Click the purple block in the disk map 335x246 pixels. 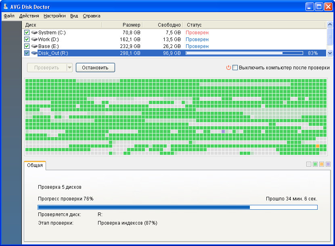[x=223, y=131]
